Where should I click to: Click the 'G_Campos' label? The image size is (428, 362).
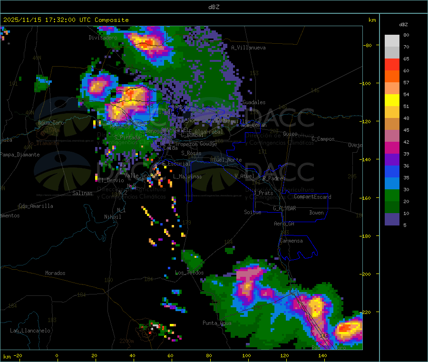[323, 139]
